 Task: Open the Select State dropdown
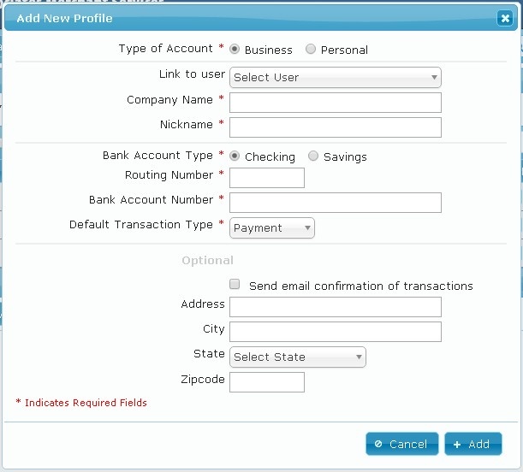click(x=298, y=357)
